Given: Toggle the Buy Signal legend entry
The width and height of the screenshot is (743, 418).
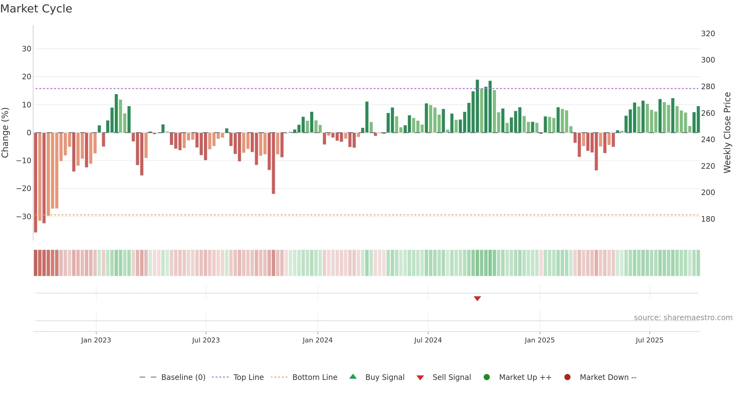Looking at the screenshot, I should tap(377, 377).
